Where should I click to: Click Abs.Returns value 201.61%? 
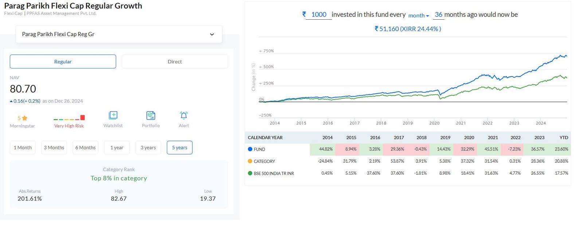pos(30,199)
